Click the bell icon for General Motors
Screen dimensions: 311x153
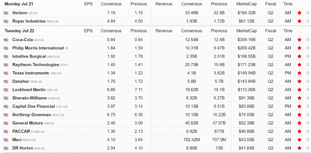coord(308,123)
